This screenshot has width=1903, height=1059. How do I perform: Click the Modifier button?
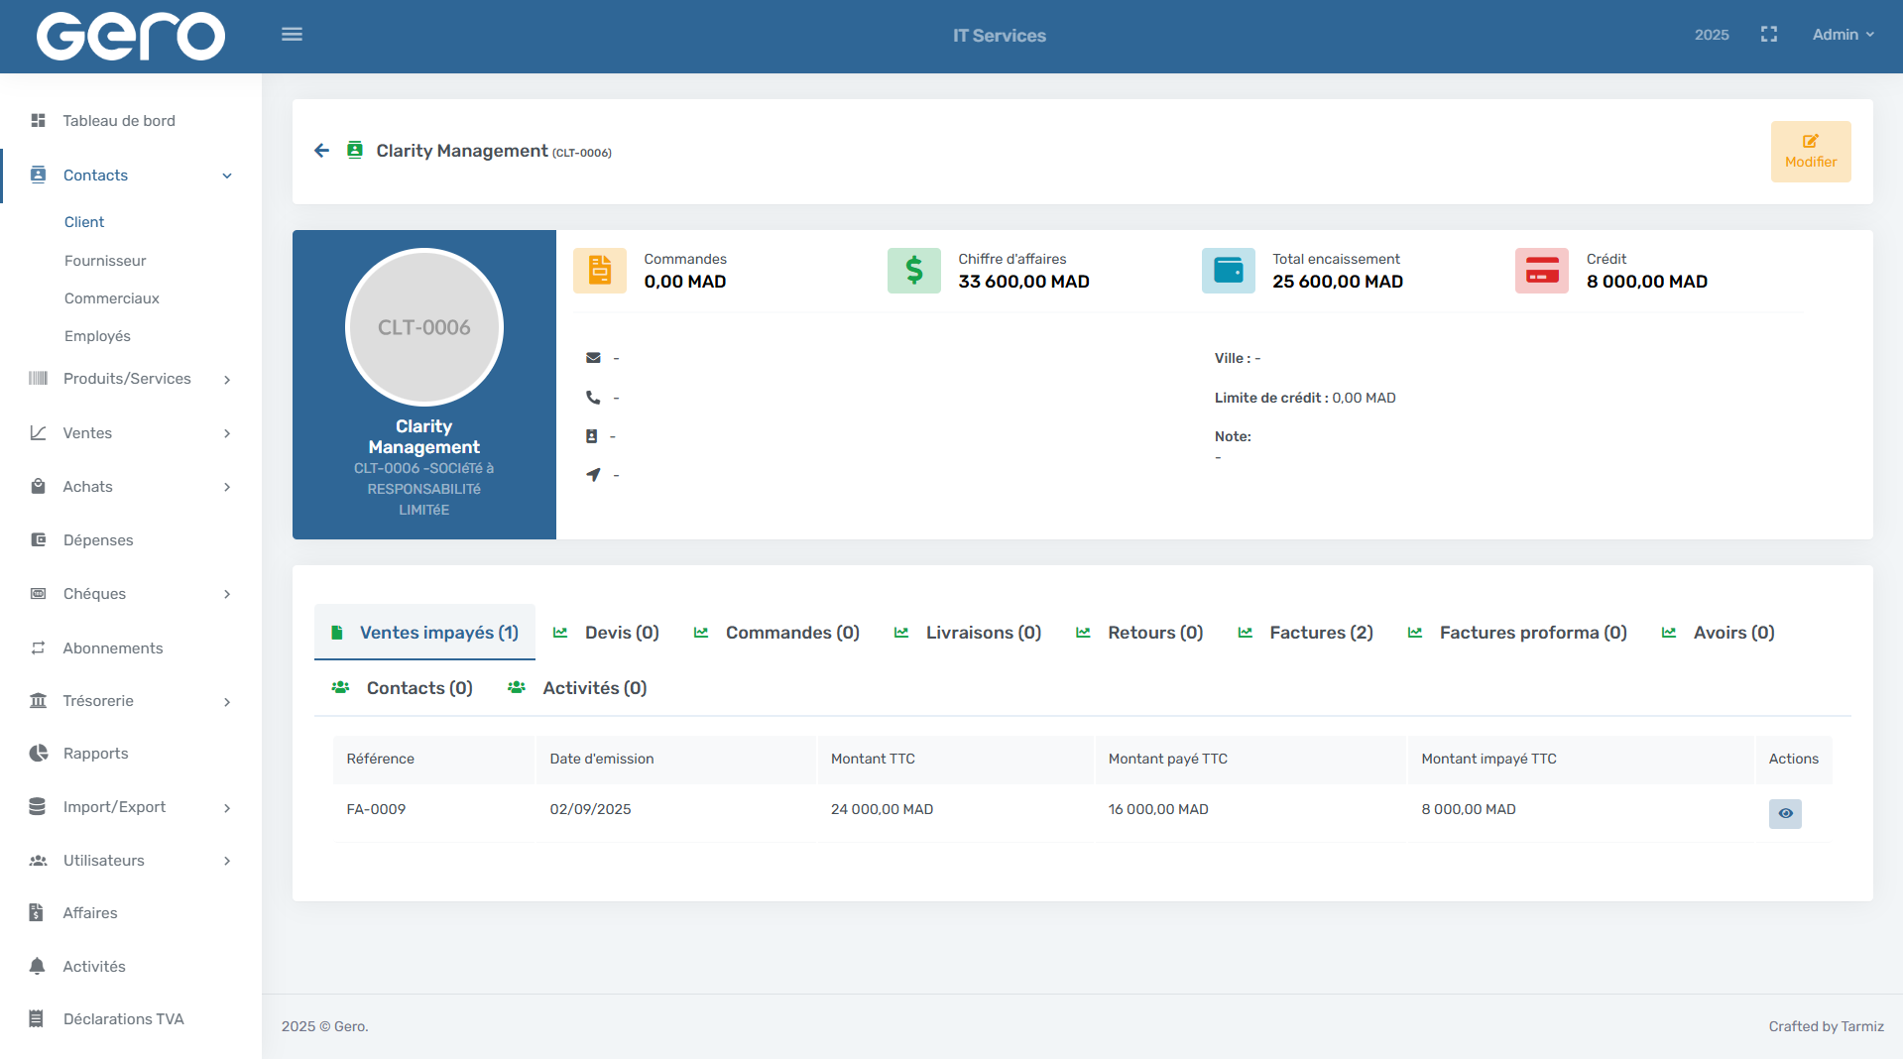pyautogui.click(x=1810, y=152)
